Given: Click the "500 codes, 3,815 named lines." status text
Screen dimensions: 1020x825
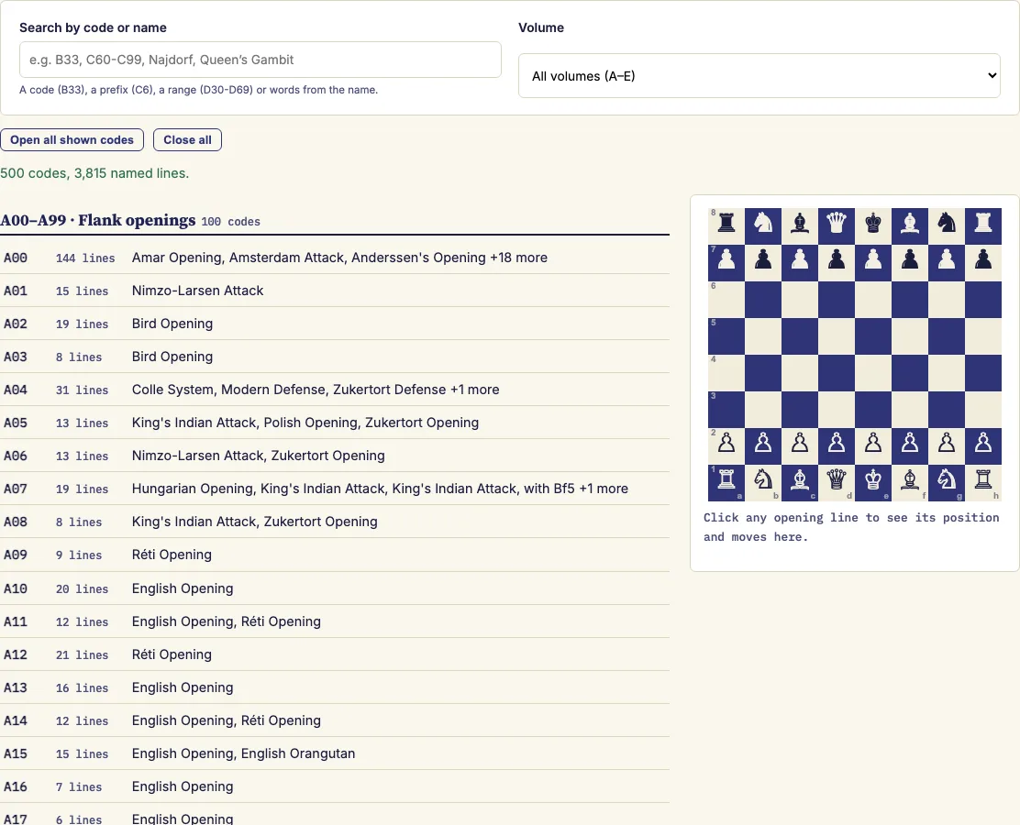Looking at the screenshot, I should coord(94,173).
